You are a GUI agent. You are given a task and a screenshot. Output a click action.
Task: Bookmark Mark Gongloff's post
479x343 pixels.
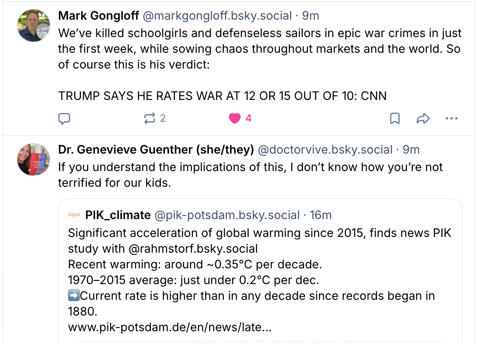[394, 118]
